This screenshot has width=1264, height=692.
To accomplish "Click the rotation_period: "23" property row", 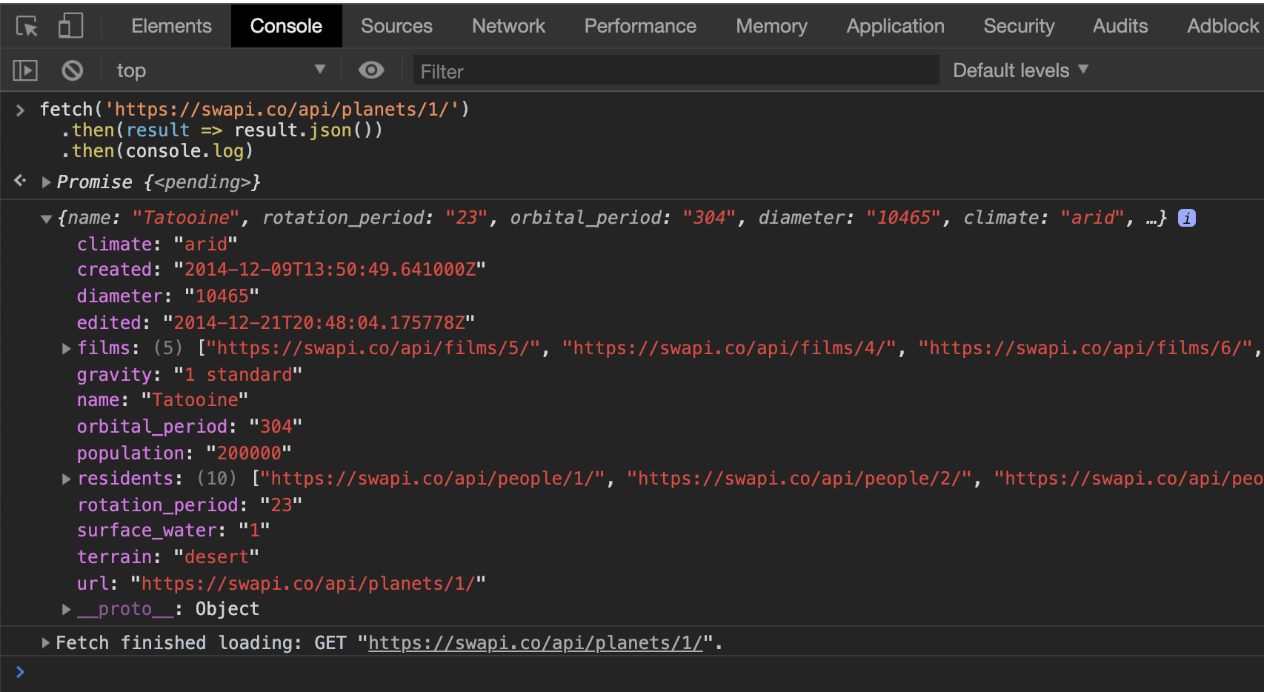I will [x=189, y=505].
